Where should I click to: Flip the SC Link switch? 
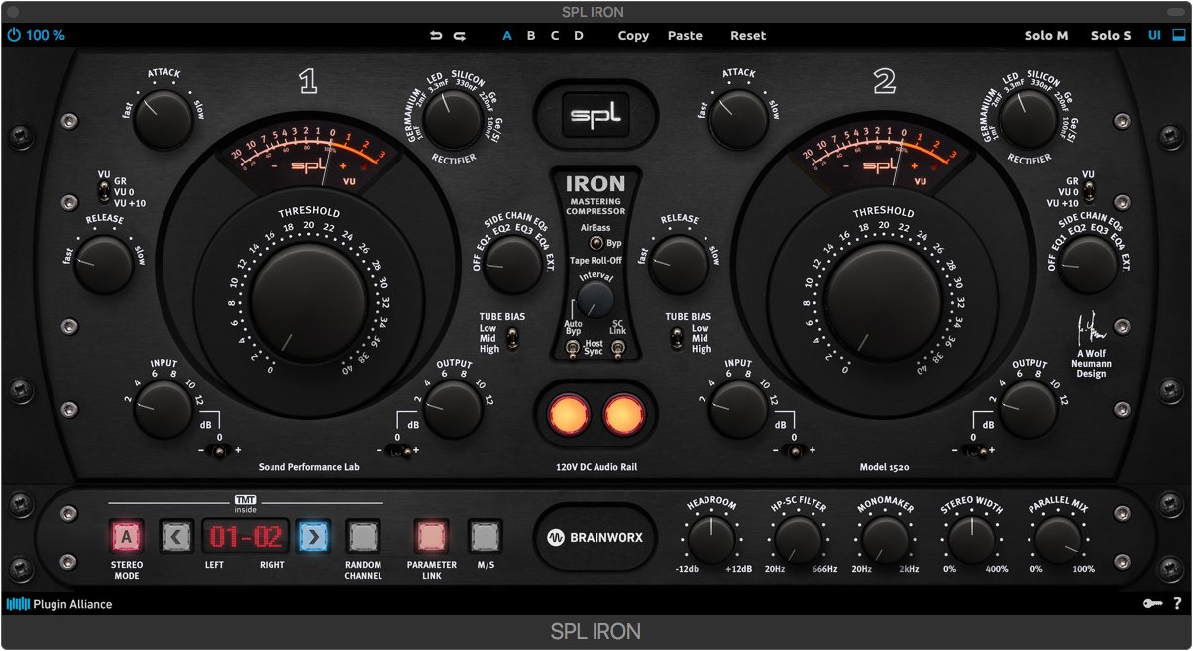pos(616,348)
